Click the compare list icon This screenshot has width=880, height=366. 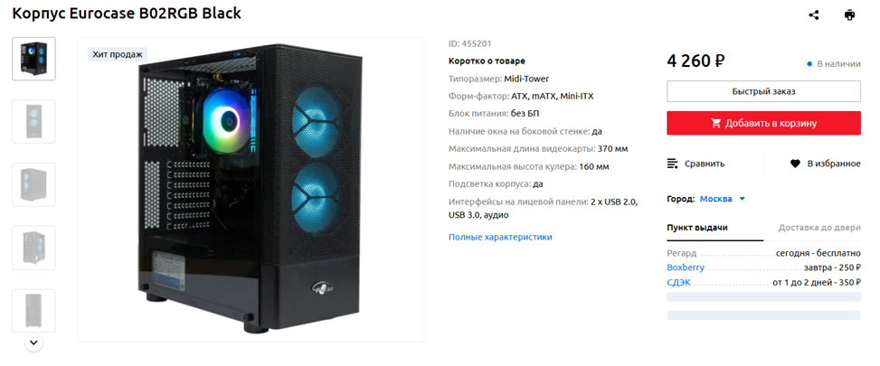click(672, 164)
